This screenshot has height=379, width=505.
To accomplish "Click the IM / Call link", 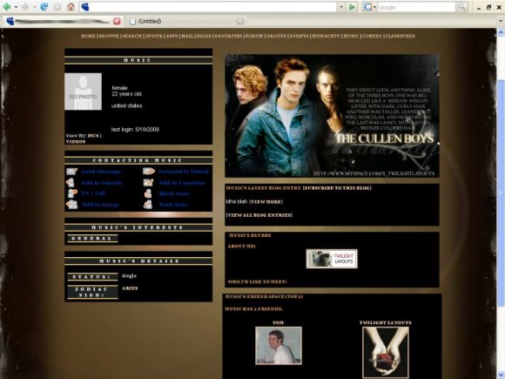I will coord(93,193).
